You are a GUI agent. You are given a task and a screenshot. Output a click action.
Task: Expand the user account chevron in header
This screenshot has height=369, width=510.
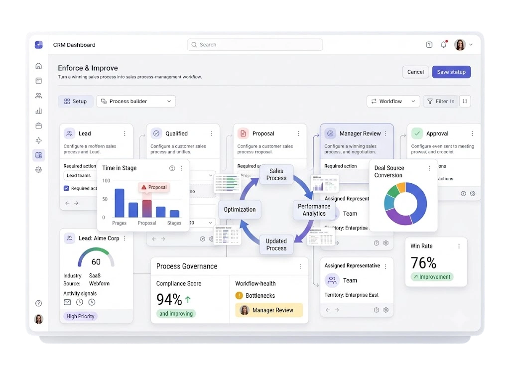[x=471, y=45]
